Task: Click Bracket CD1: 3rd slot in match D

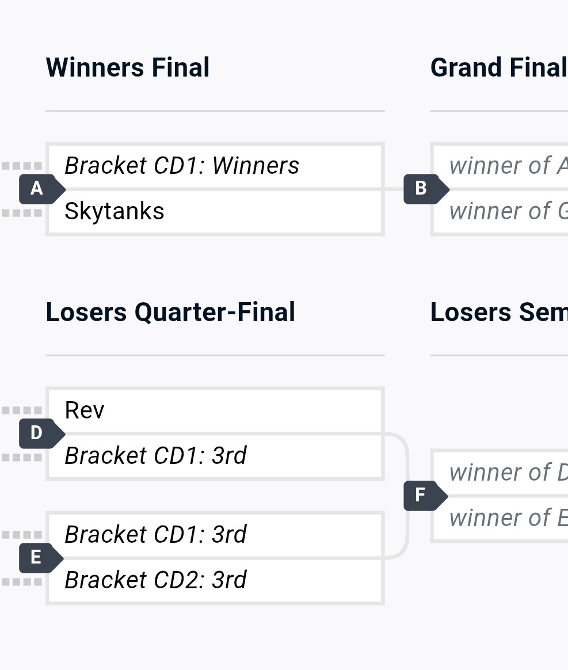Action: coord(215,456)
